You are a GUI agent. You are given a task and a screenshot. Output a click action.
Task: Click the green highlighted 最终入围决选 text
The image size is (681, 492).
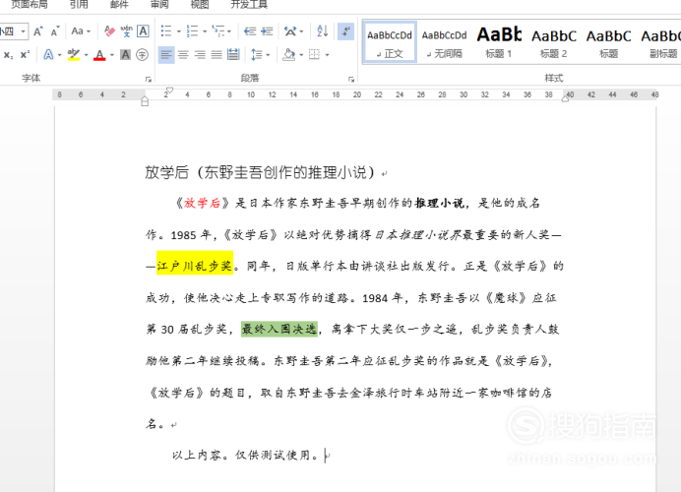coord(279,330)
